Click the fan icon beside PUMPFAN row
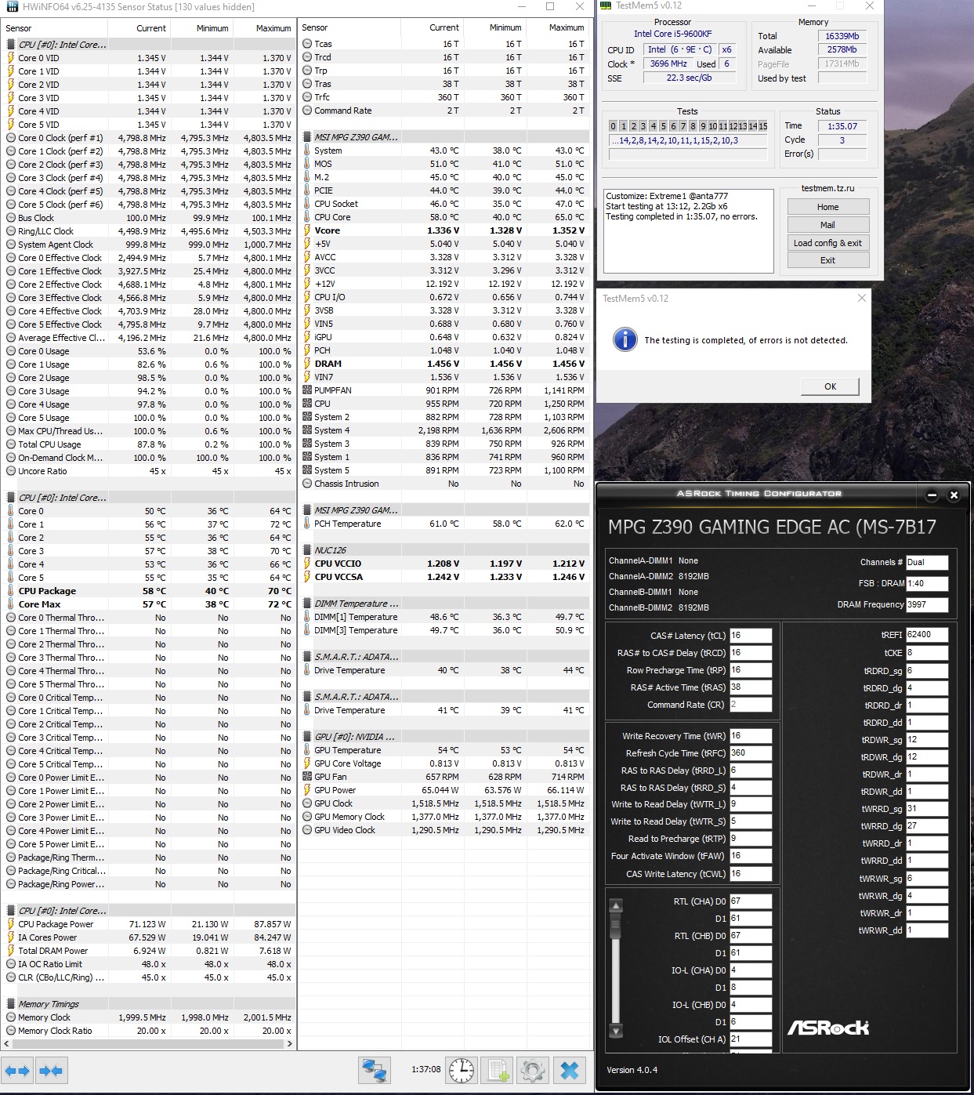 [307, 390]
